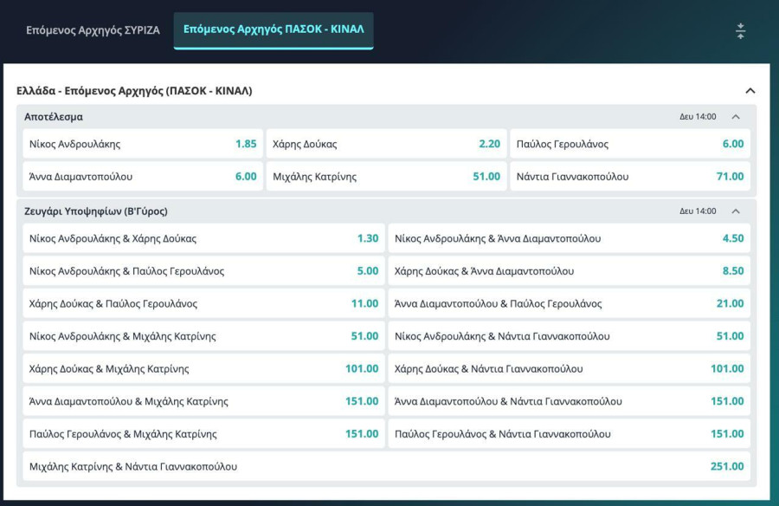Image resolution: width=779 pixels, height=506 pixels.
Task: Collapse the Ελλάδα - Επόμενος Αρχηγός section
Action: (x=750, y=91)
